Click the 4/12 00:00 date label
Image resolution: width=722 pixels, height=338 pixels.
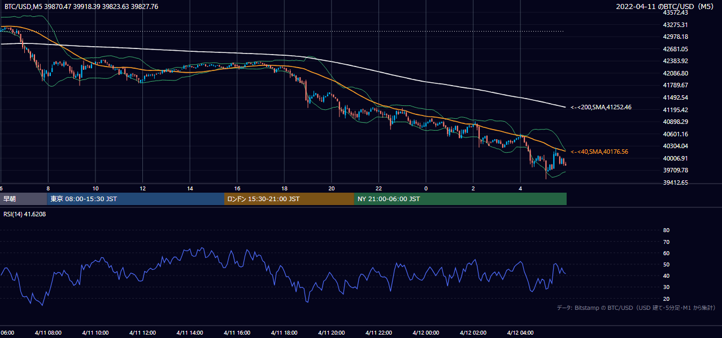click(426, 333)
